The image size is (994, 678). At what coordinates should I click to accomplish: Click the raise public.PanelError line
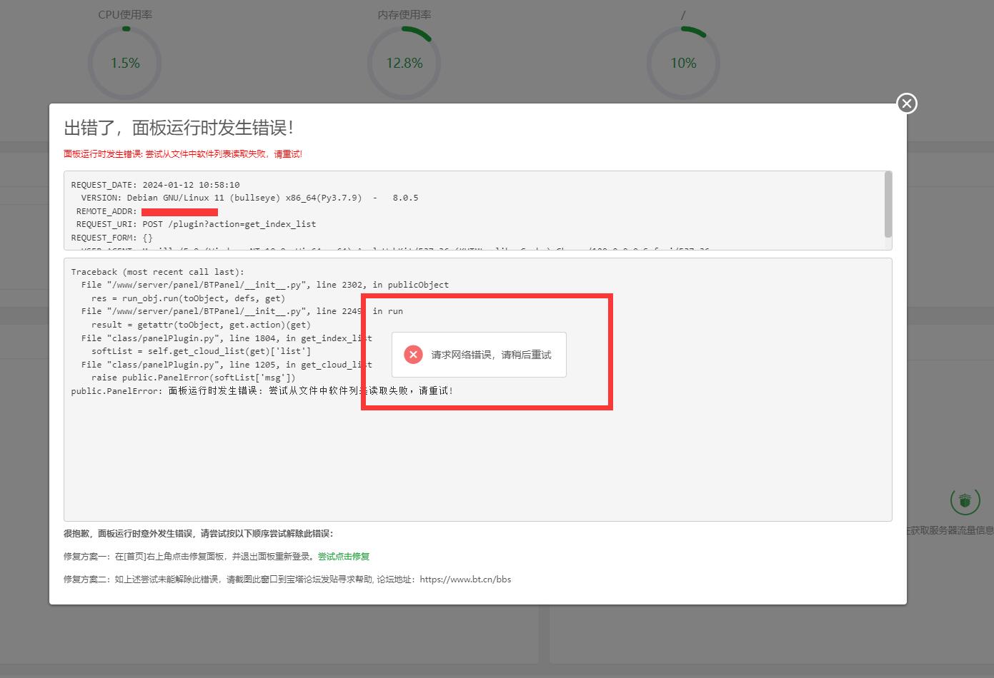(x=193, y=378)
